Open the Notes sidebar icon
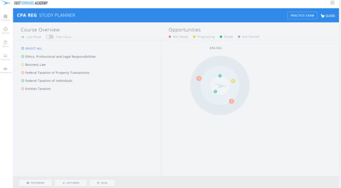The image size is (341, 188). pos(5,43)
